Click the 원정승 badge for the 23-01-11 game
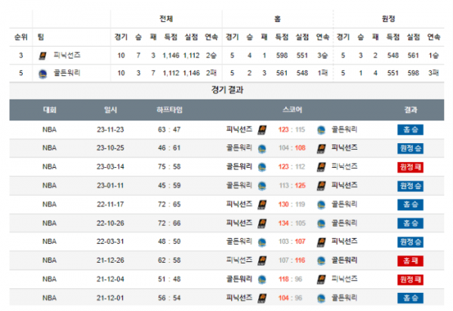 [410, 186]
